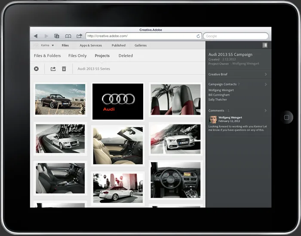
Task: Open white coupe in city thumbnail
Action: pyautogui.click(x=118, y=188)
